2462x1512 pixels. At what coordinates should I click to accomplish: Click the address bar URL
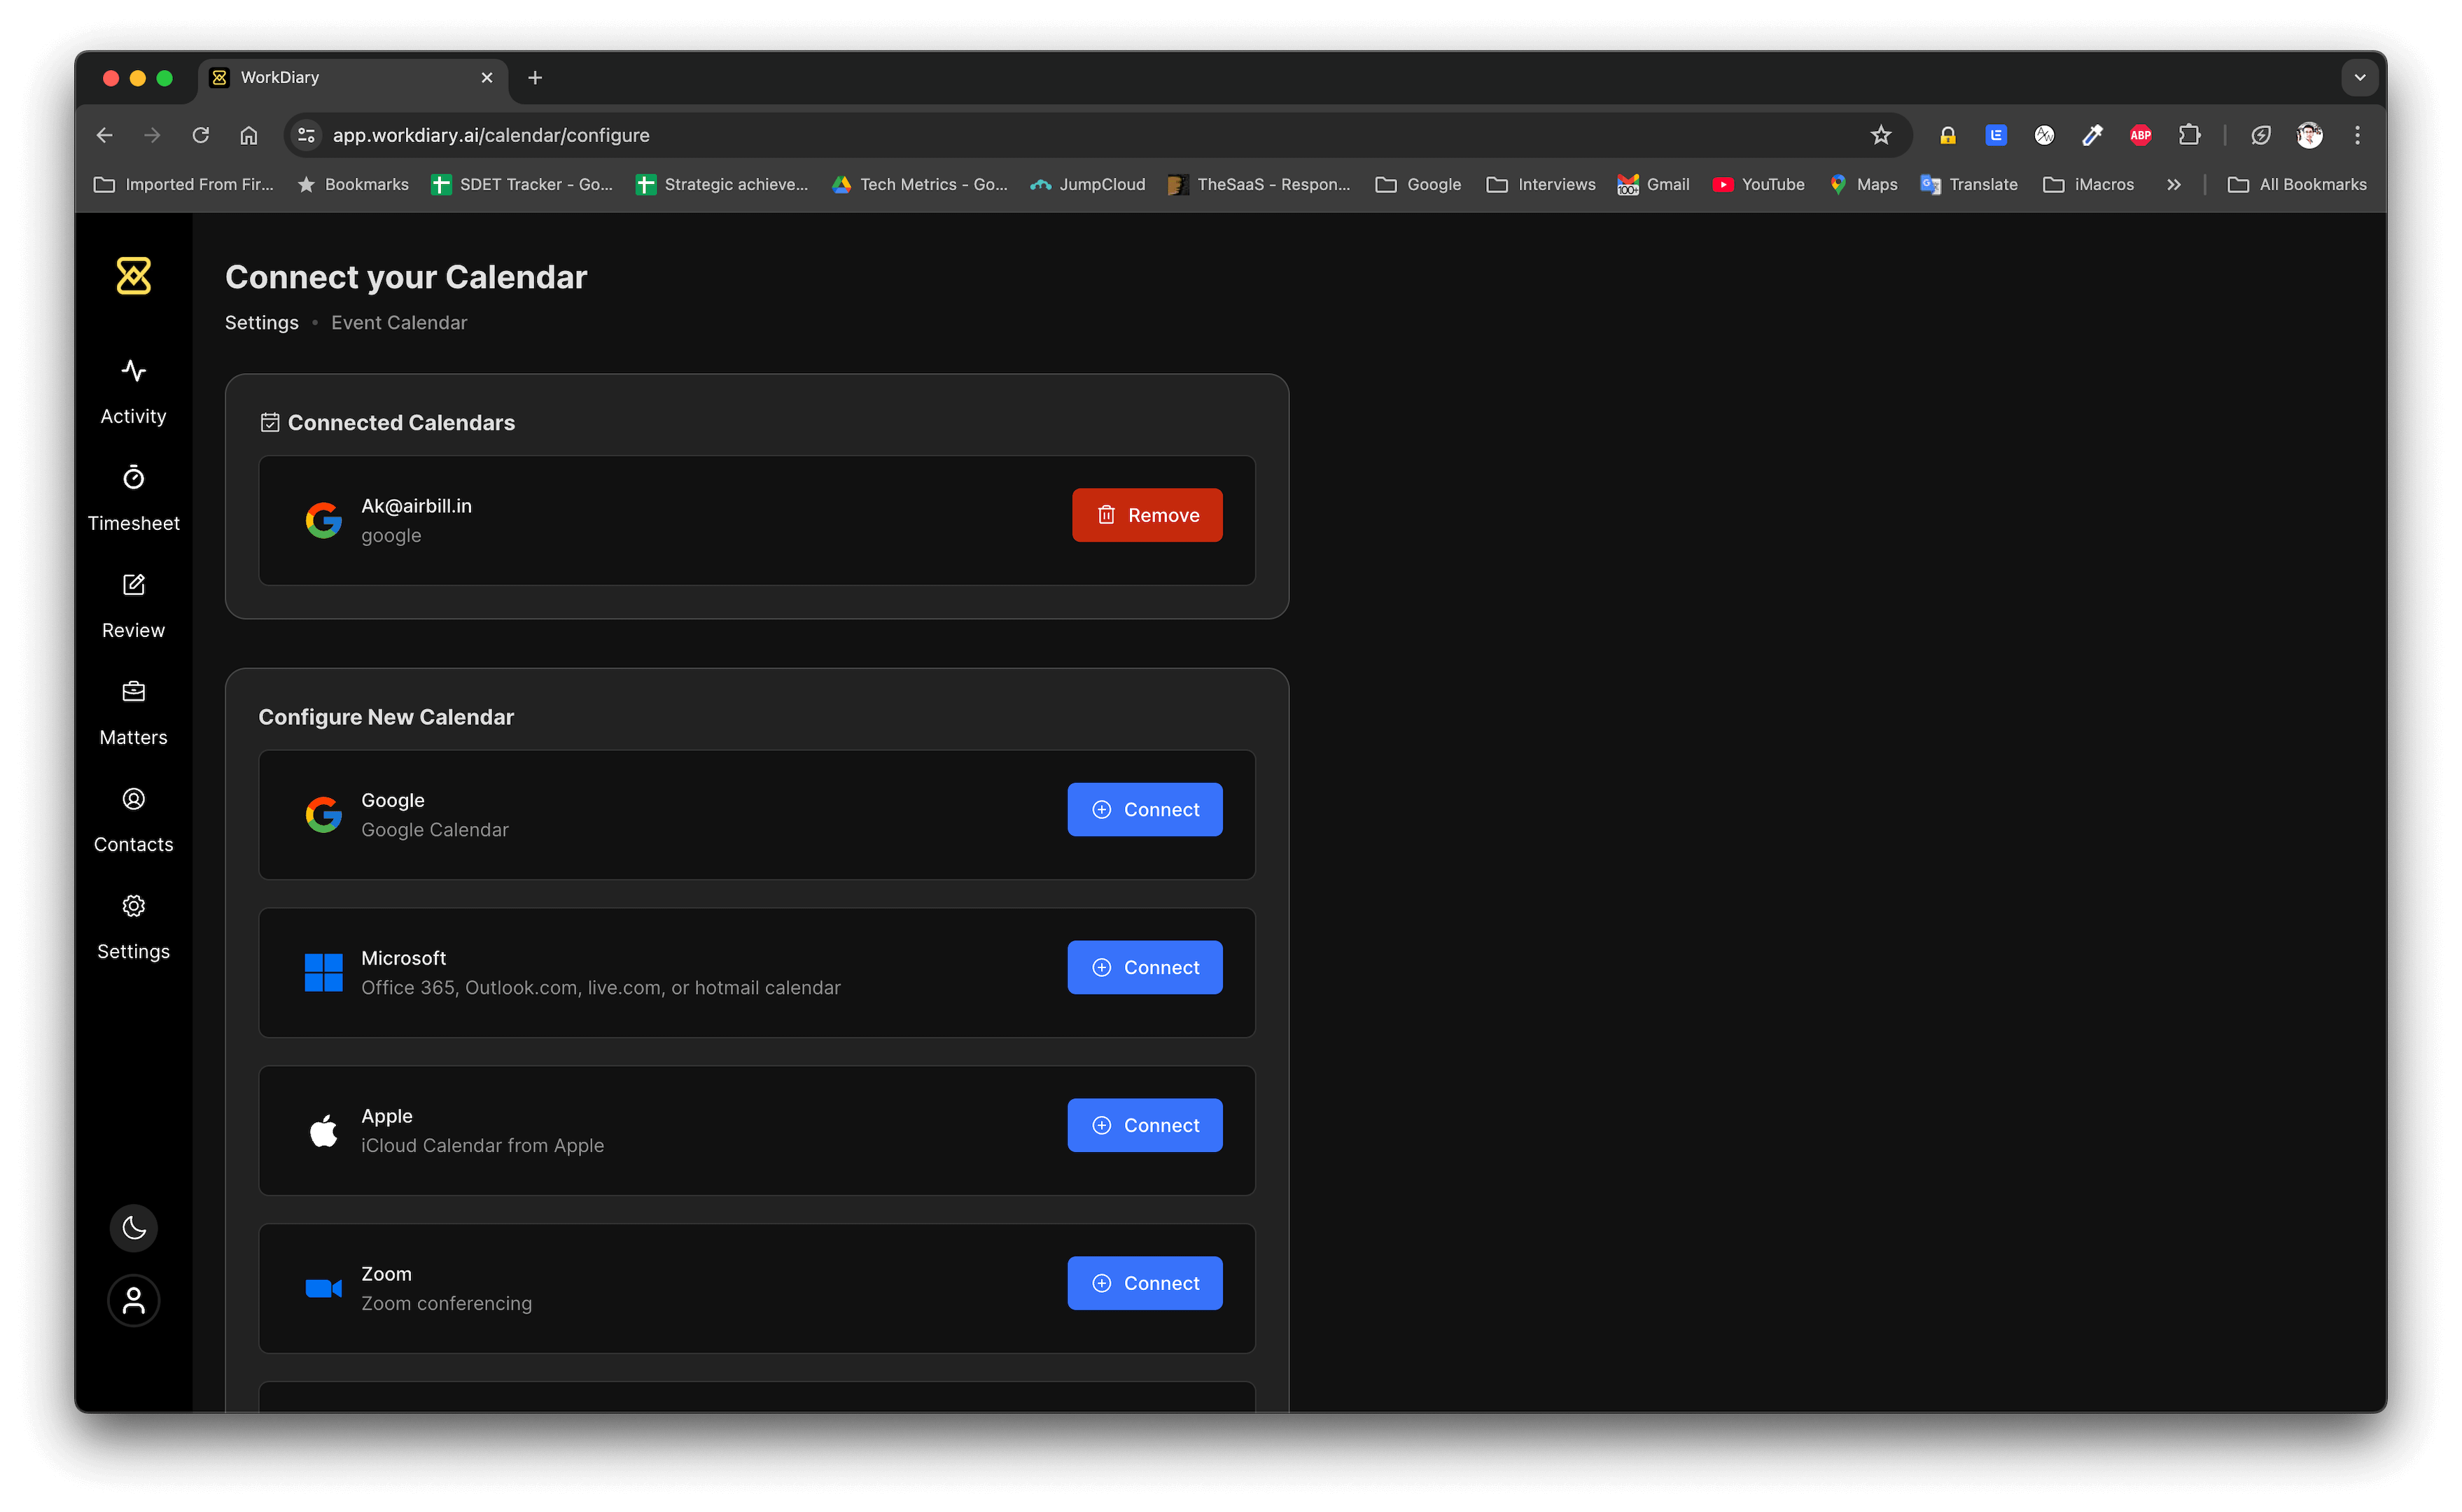pyautogui.click(x=491, y=135)
